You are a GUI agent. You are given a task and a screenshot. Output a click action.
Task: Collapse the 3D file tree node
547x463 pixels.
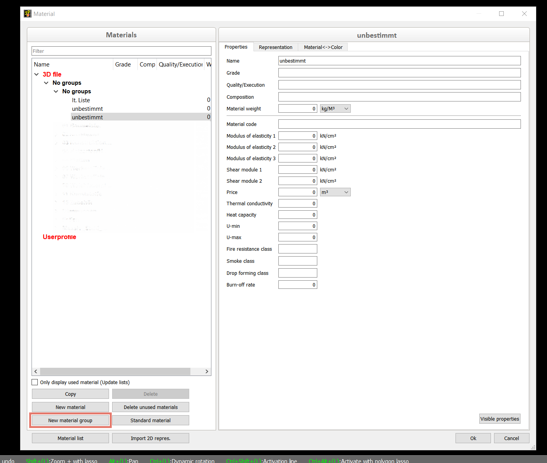[37, 74]
